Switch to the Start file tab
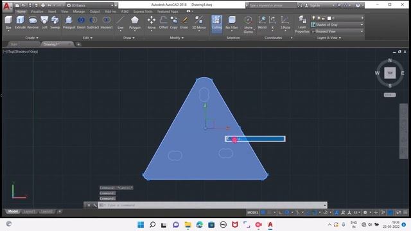The height and width of the screenshot is (231, 411). click(14, 44)
